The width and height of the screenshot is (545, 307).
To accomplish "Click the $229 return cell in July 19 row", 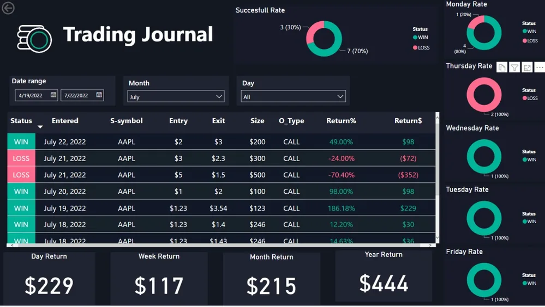I will (408, 208).
